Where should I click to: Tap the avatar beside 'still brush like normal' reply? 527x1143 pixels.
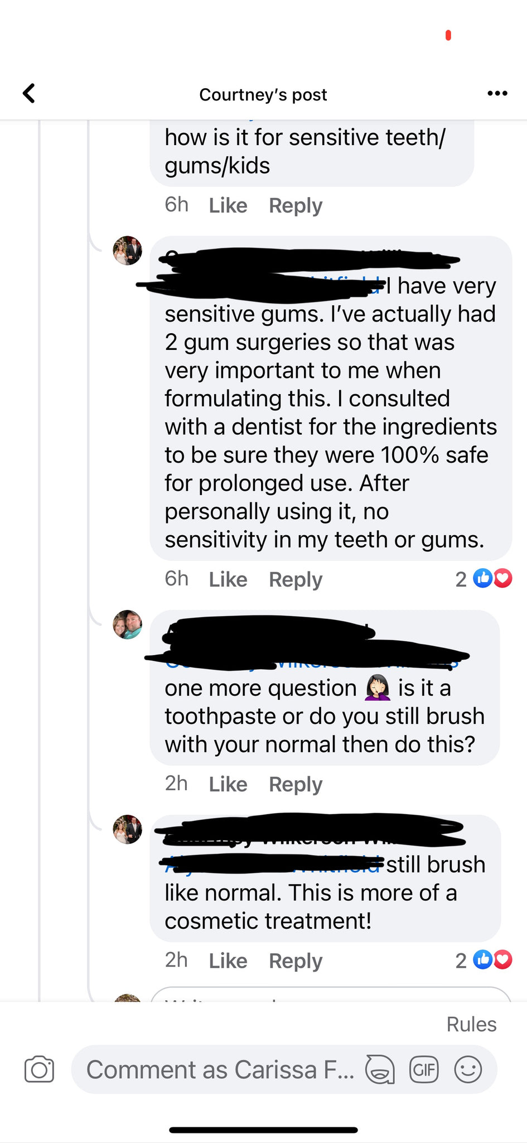click(128, 829)
